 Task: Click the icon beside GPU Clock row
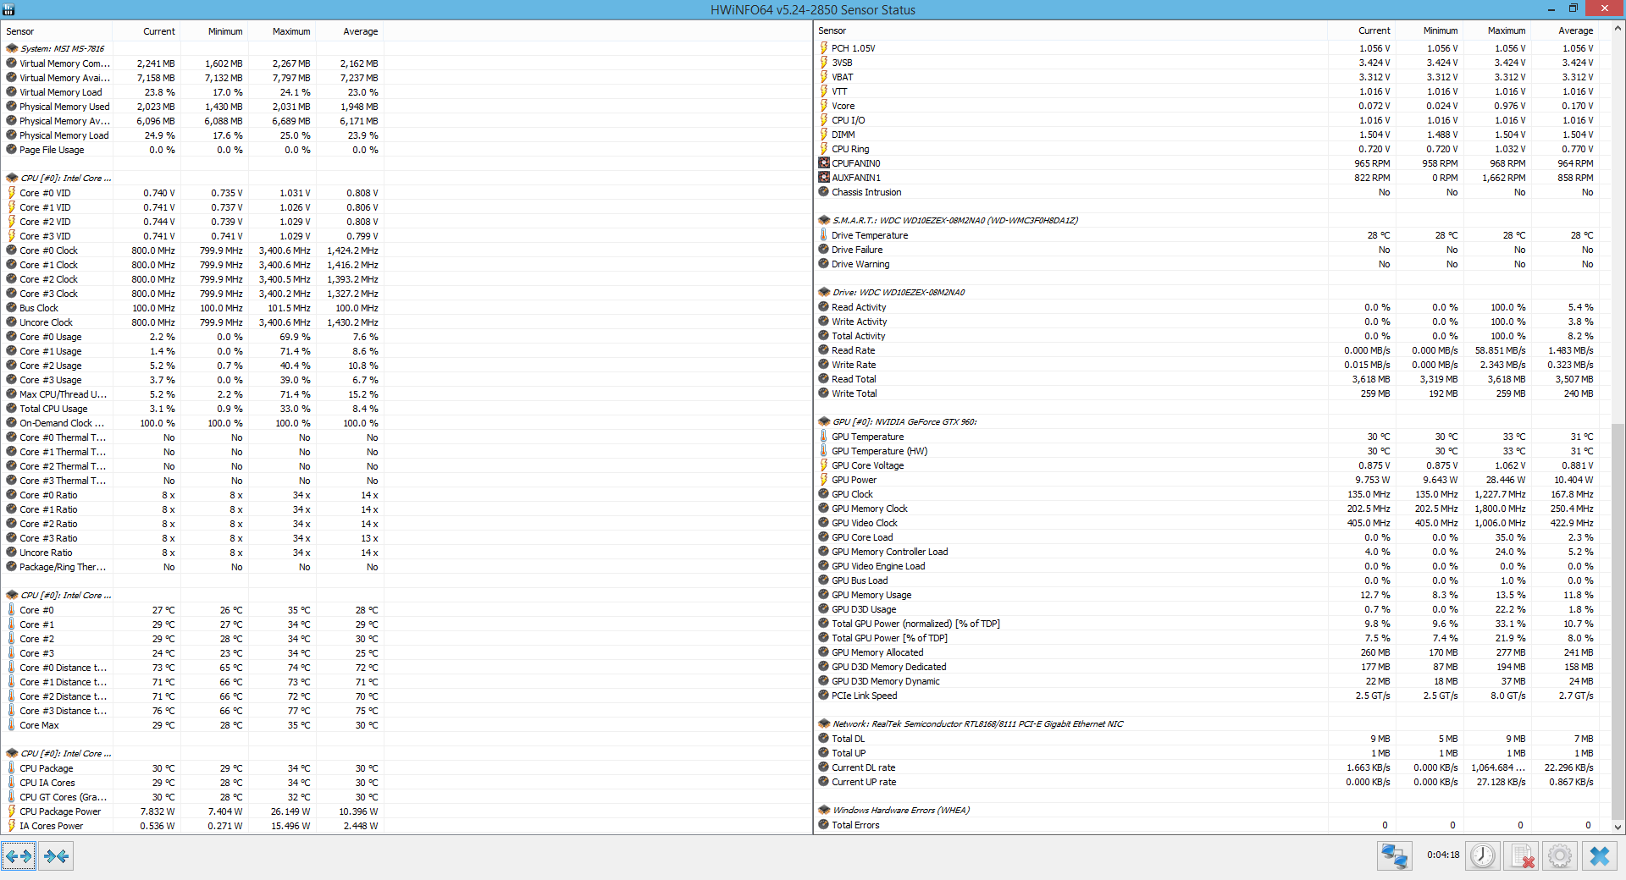[824, 494]
